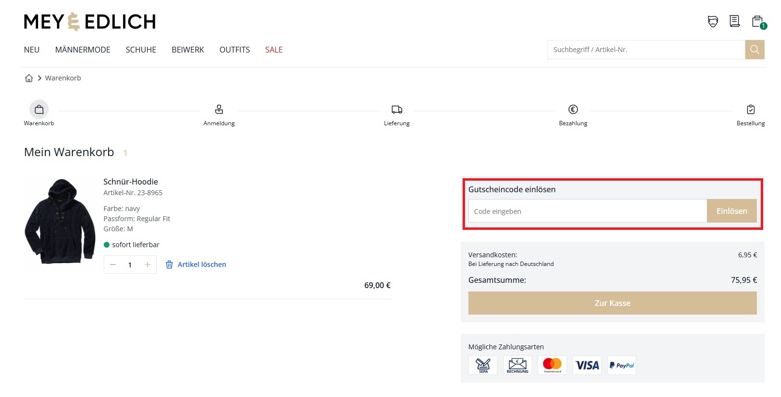Click the search magnifier button
Image resolution: width=781 pixels, height=397 pixels.
click(x=755, y=50)
